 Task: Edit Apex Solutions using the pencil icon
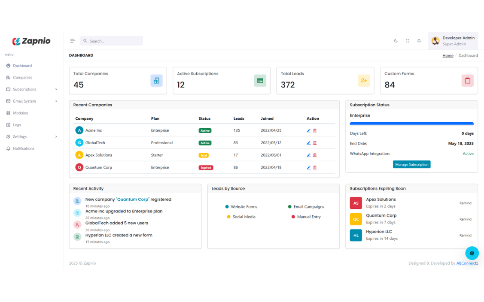pyautogui.click(x=309, y=155)
